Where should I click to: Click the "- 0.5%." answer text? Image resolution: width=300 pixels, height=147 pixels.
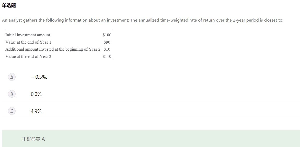(x=40, y=77)
